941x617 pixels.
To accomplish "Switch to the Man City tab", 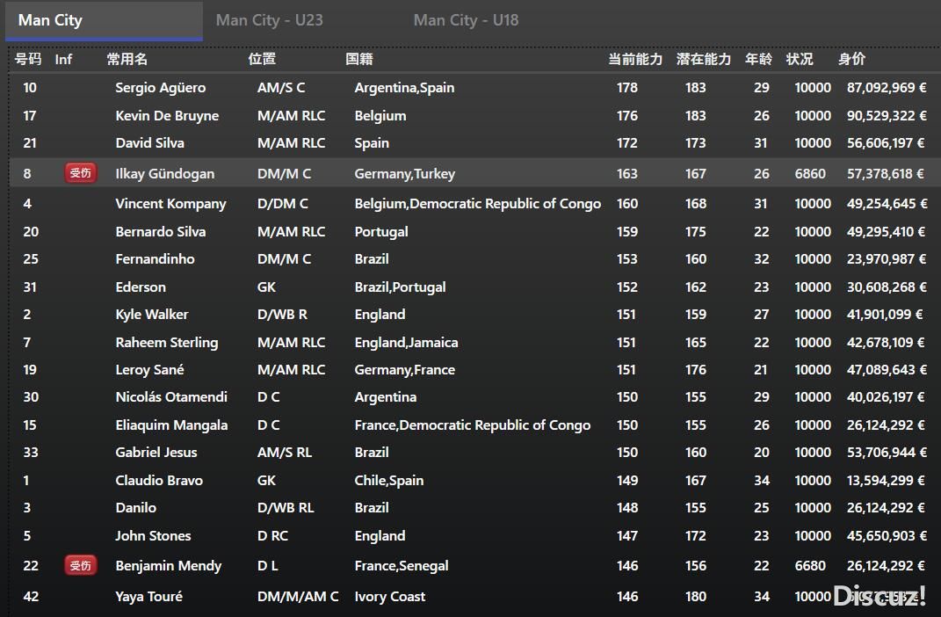I will point(104,20).
